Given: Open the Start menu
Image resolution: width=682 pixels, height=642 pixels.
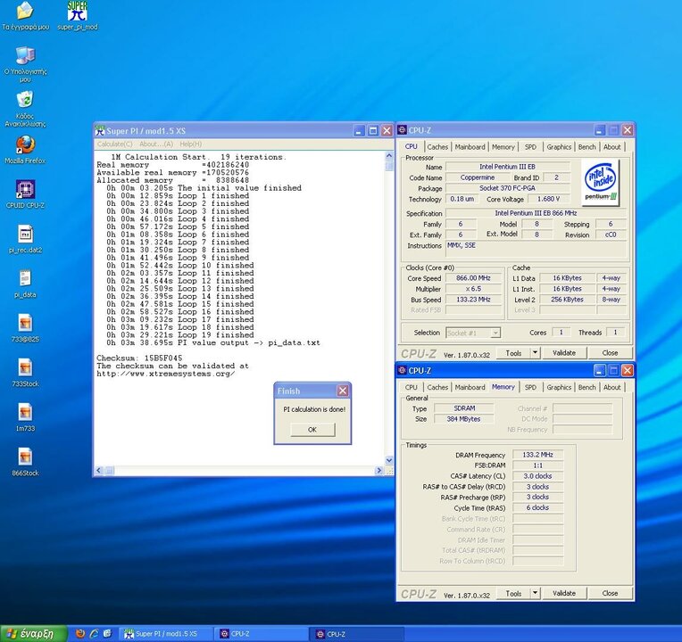Looking at the screenshot, I should [x=34, y=634].
